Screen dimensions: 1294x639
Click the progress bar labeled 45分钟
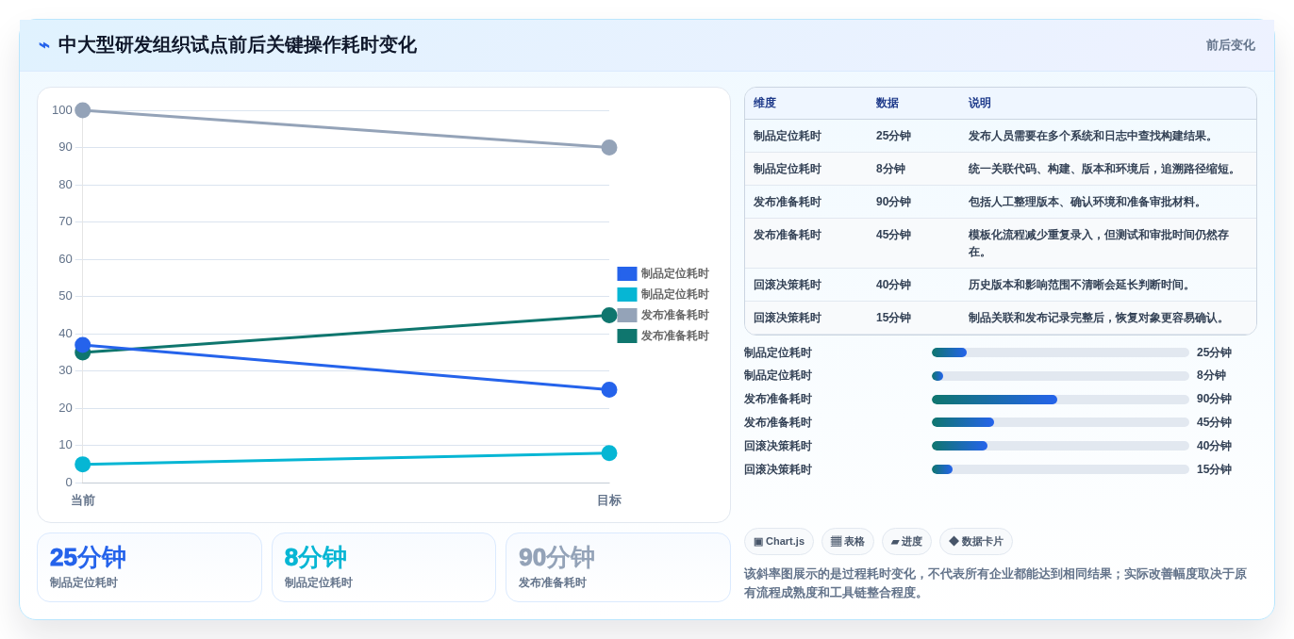pos(1060,422)
